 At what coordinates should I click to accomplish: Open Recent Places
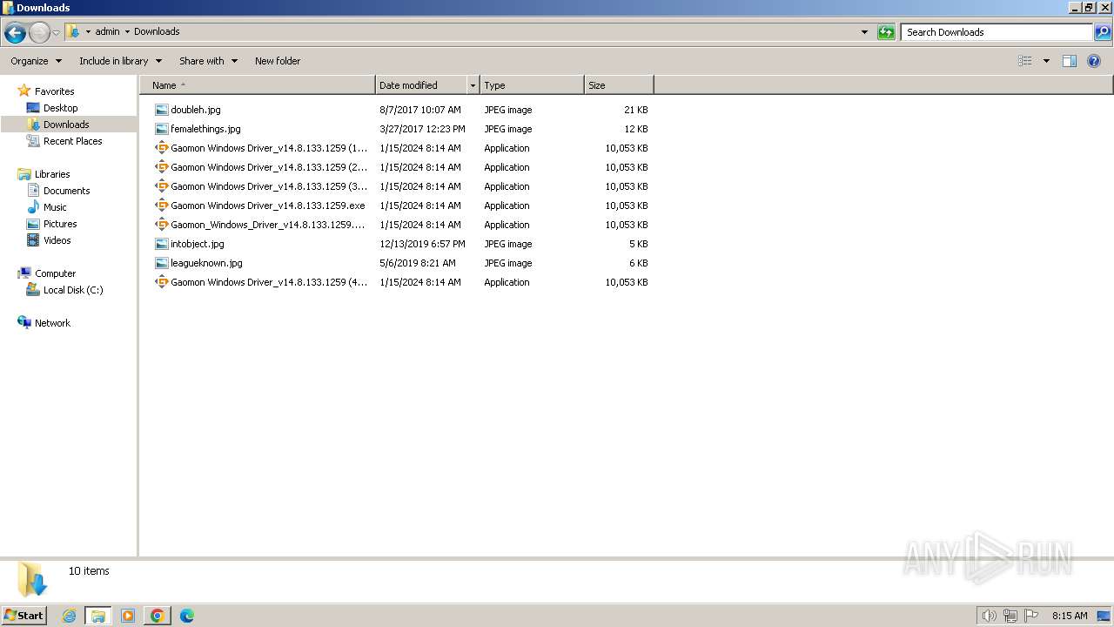pos(72,141)
